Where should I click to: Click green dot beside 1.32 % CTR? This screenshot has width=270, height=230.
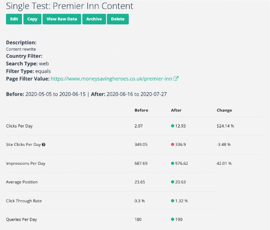[x=173, y=201]
